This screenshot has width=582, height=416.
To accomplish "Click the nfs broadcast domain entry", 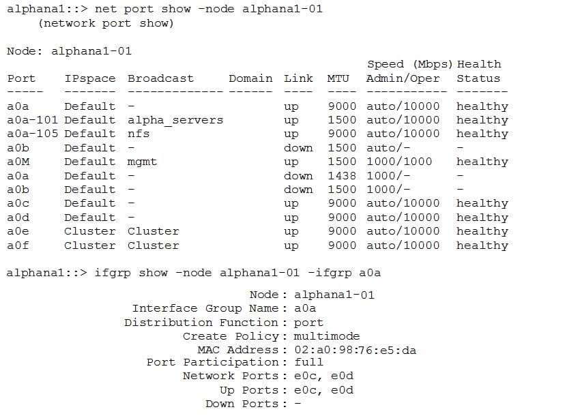I will pos(139,134).
